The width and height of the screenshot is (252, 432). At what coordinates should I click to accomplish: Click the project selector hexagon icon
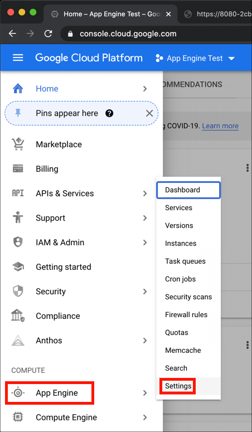159,58
